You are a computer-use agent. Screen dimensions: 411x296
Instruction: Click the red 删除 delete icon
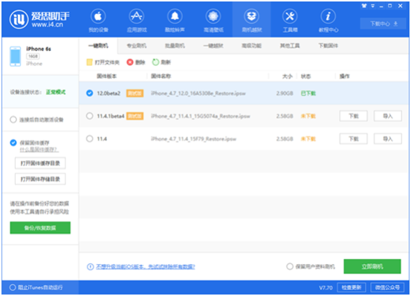pyautogui.click(x=130, y=62)
